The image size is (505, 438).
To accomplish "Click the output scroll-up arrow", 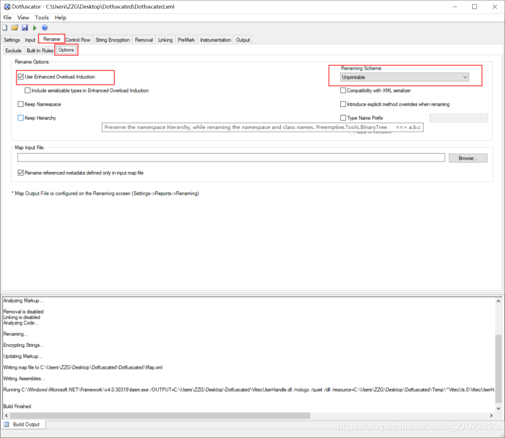I will pos(498,301).
